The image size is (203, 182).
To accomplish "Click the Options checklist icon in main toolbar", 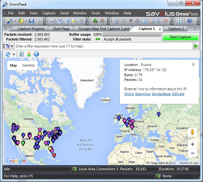I will click(180, 21).
